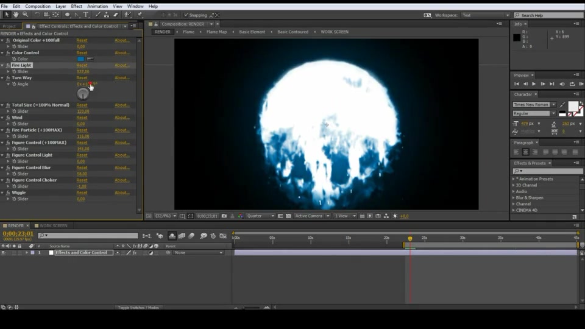Click the Toggle Switches / Modes button
Image resolution: width=585 pixels, height=329 pixels.
(x=138, y=308)
